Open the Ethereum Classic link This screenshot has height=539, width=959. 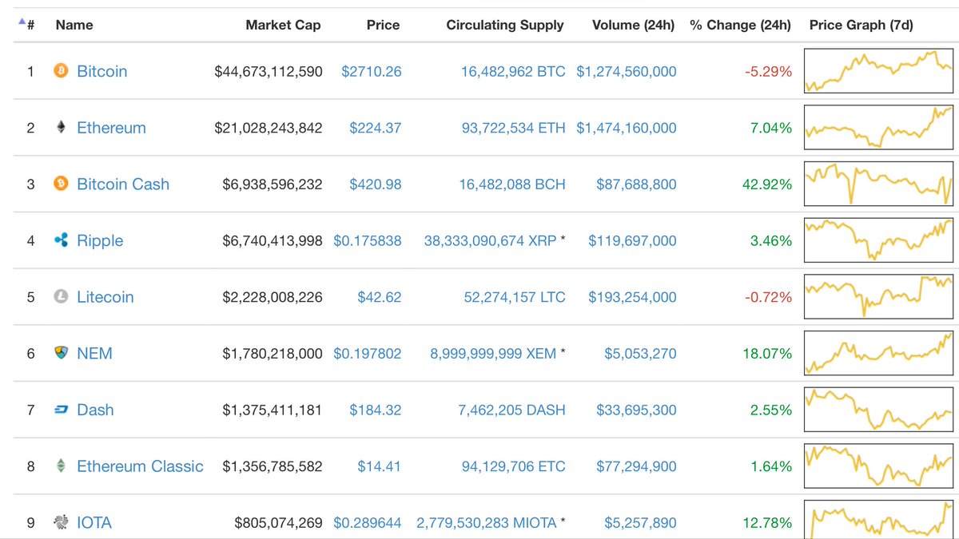click(140, 466)
